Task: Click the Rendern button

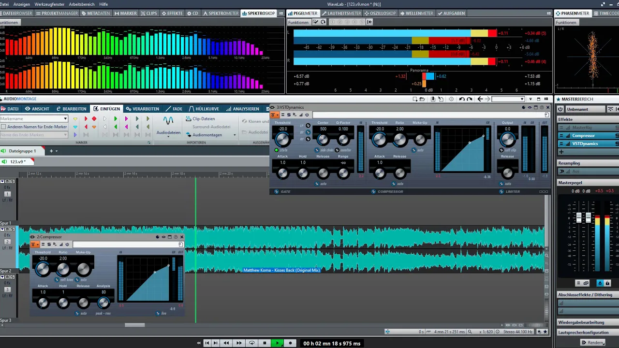Action: click(593, 343)
